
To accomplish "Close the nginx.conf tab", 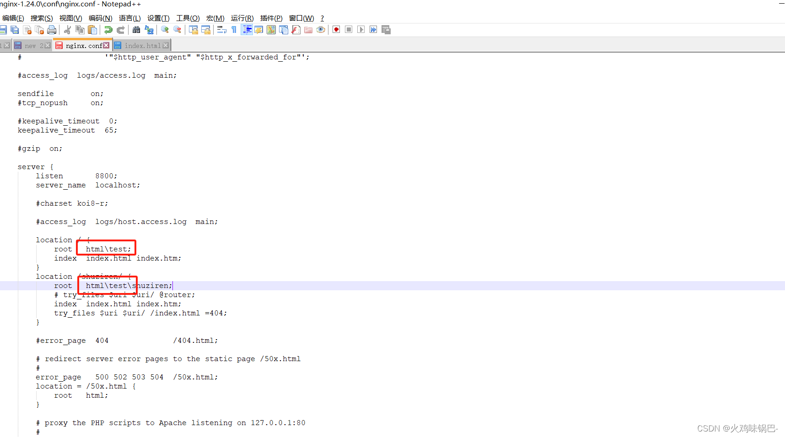I will click(x=106, y=45).
